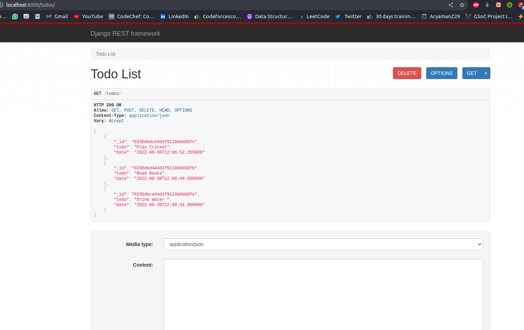This screenshot has width=524, height=330.
Task: Open the LeetCode bookmark
Action: pos(314,16)
